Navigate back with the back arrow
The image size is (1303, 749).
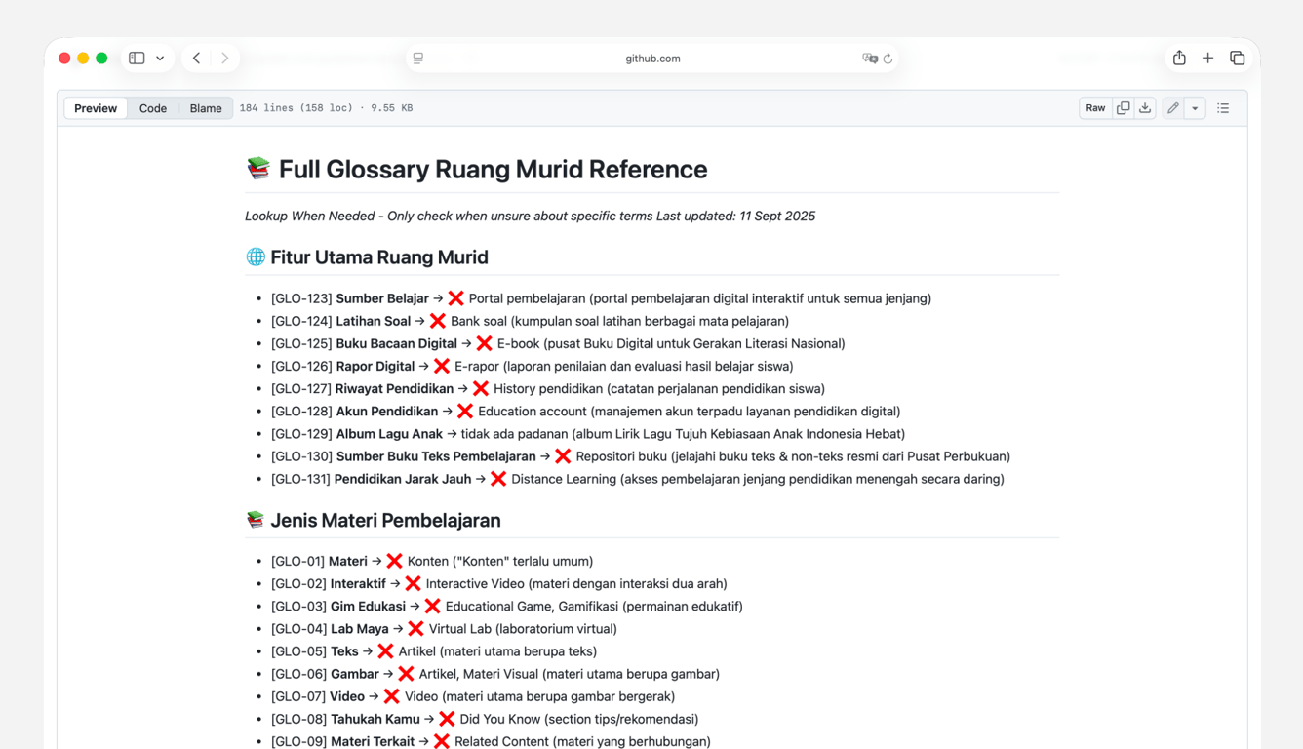click(x=194, y=58)
